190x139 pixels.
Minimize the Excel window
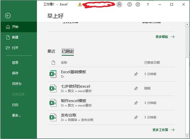coord(160,5)
